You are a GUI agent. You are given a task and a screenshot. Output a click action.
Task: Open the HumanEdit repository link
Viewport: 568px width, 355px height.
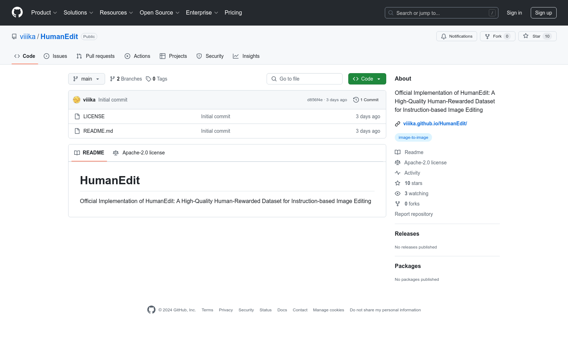point(59,37)
